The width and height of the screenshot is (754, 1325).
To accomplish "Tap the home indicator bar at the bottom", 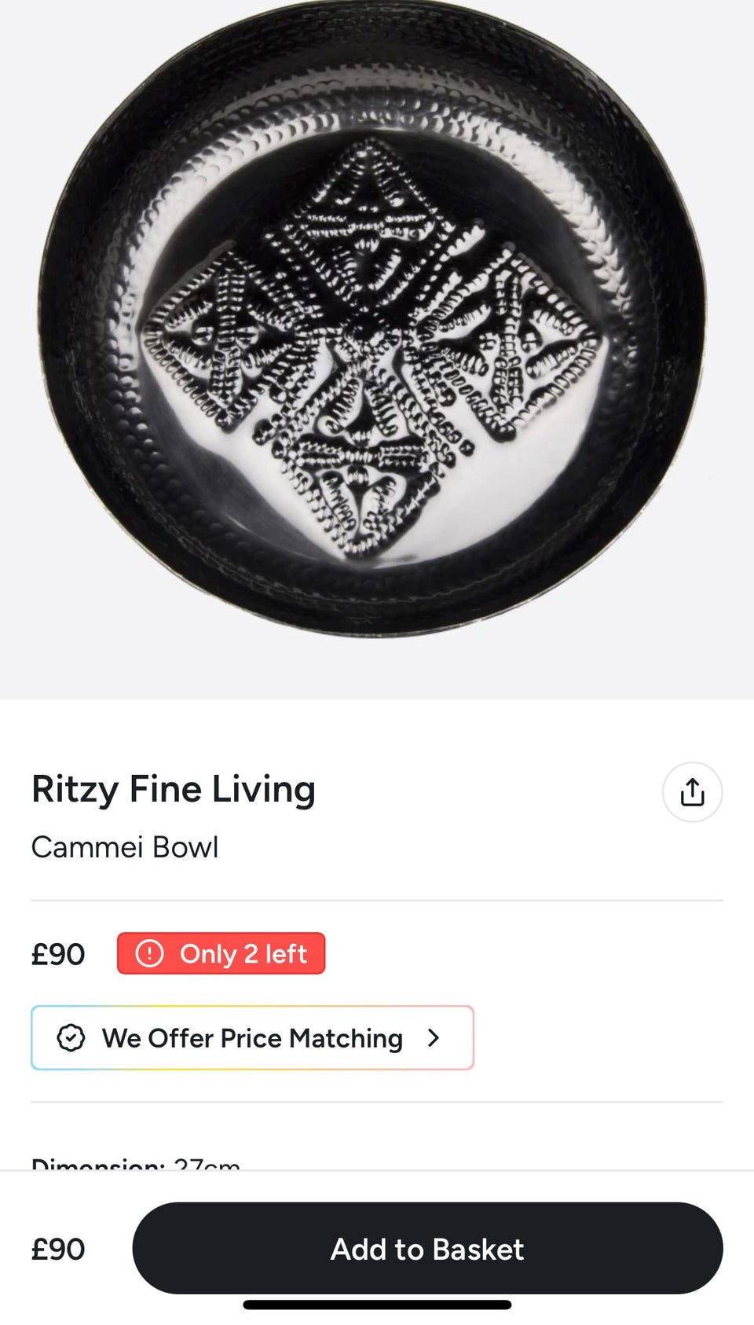I will (377, 1305).
